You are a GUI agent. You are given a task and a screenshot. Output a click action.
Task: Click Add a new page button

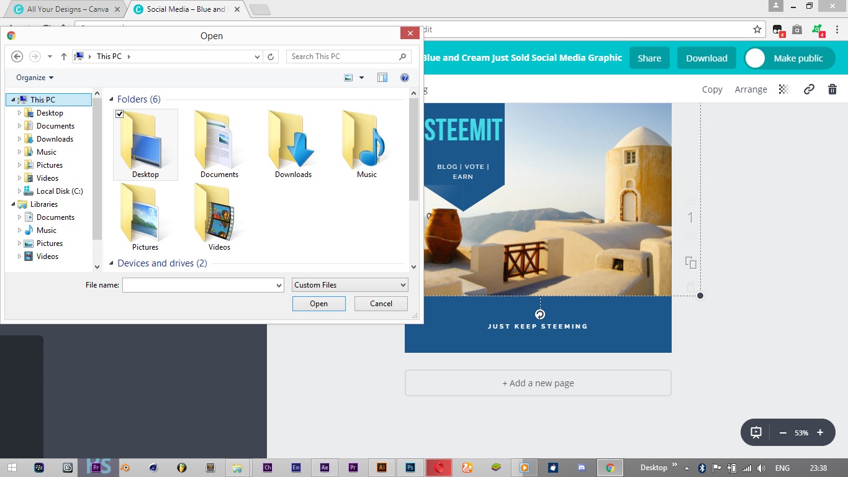(538, 383)
